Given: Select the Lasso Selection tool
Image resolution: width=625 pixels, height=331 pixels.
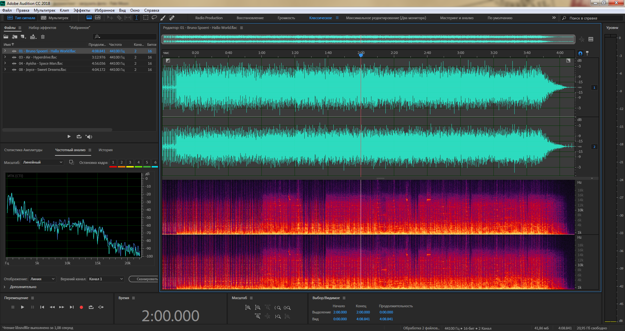Looking at the screenshot, I should click(154, 18).
